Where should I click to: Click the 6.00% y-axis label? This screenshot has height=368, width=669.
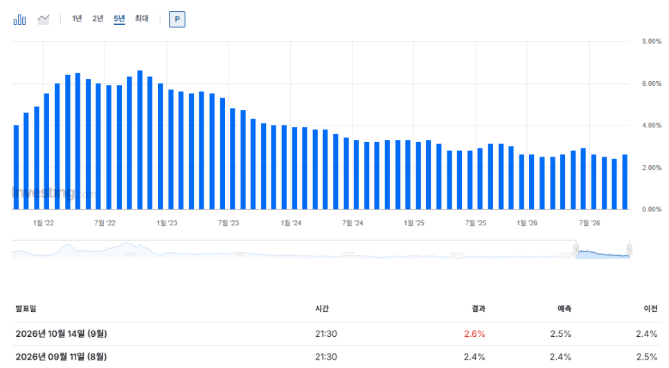652,84
